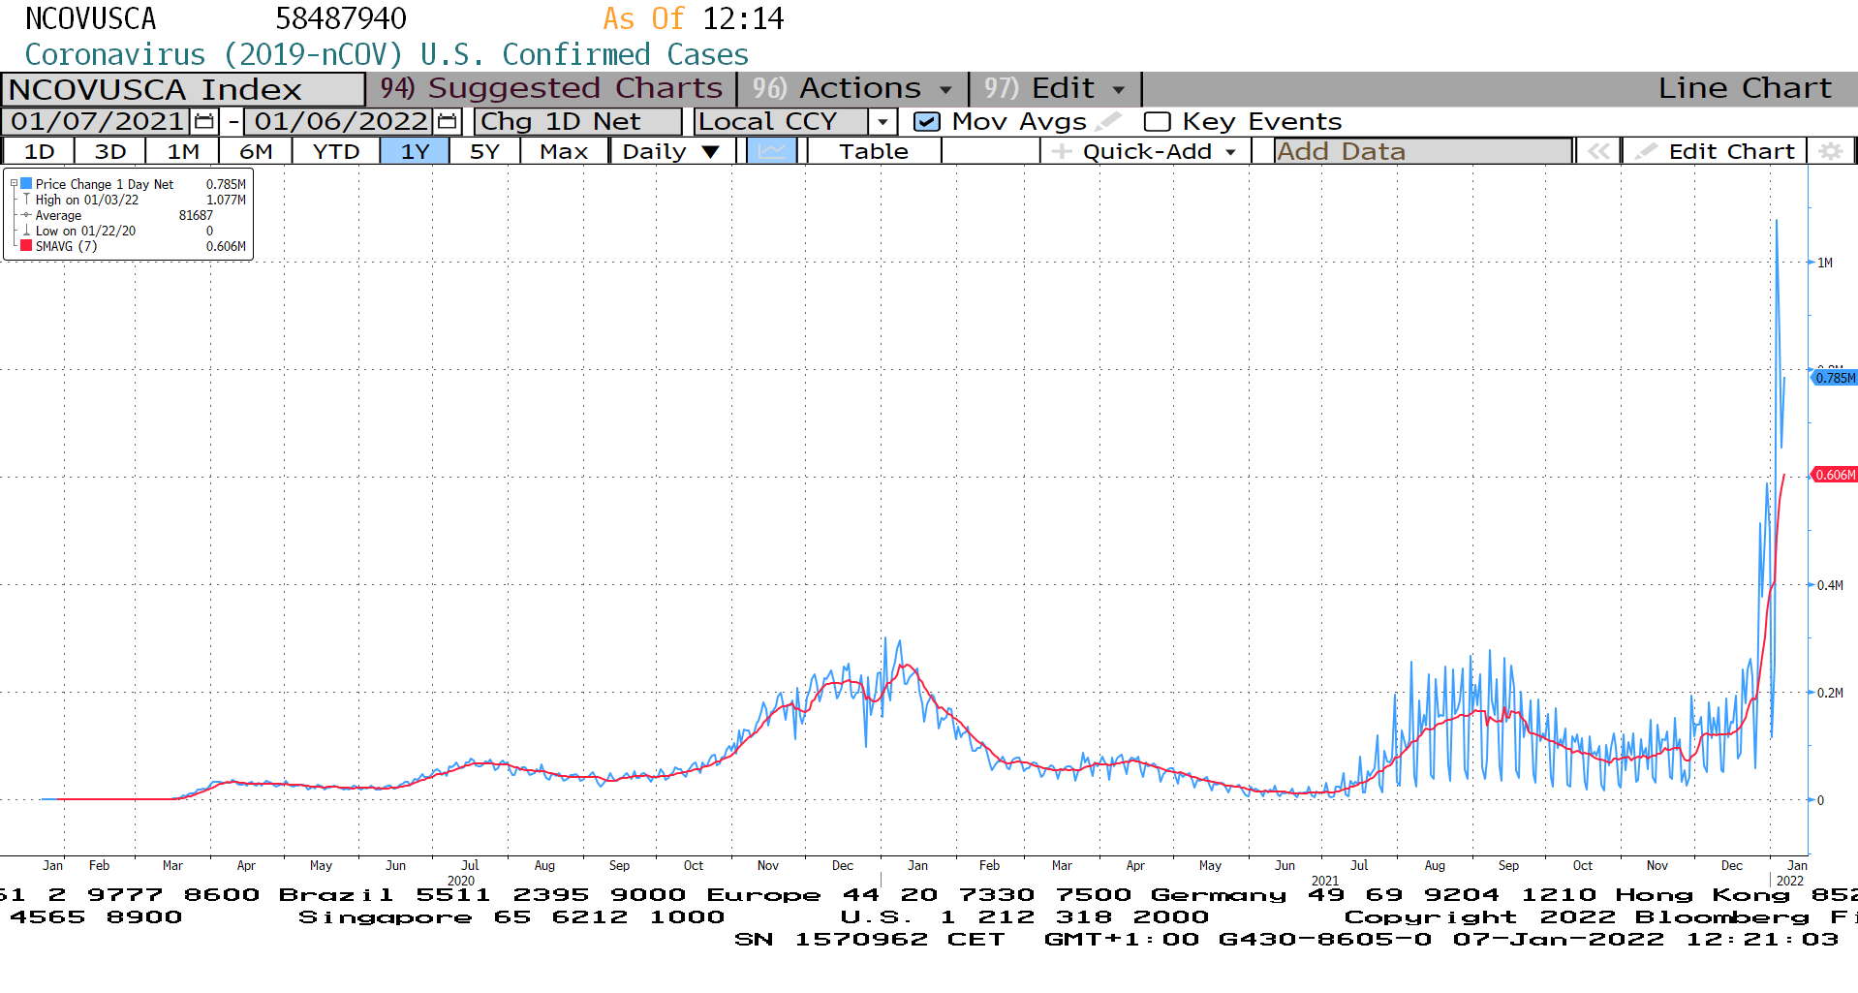The image size is (1858, 993).
Task: Open Suggested Charts
Action: pyautogui.click(x=550, y=89)
